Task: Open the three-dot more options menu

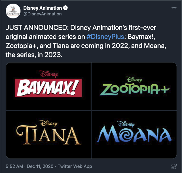Action: (174, 8)
